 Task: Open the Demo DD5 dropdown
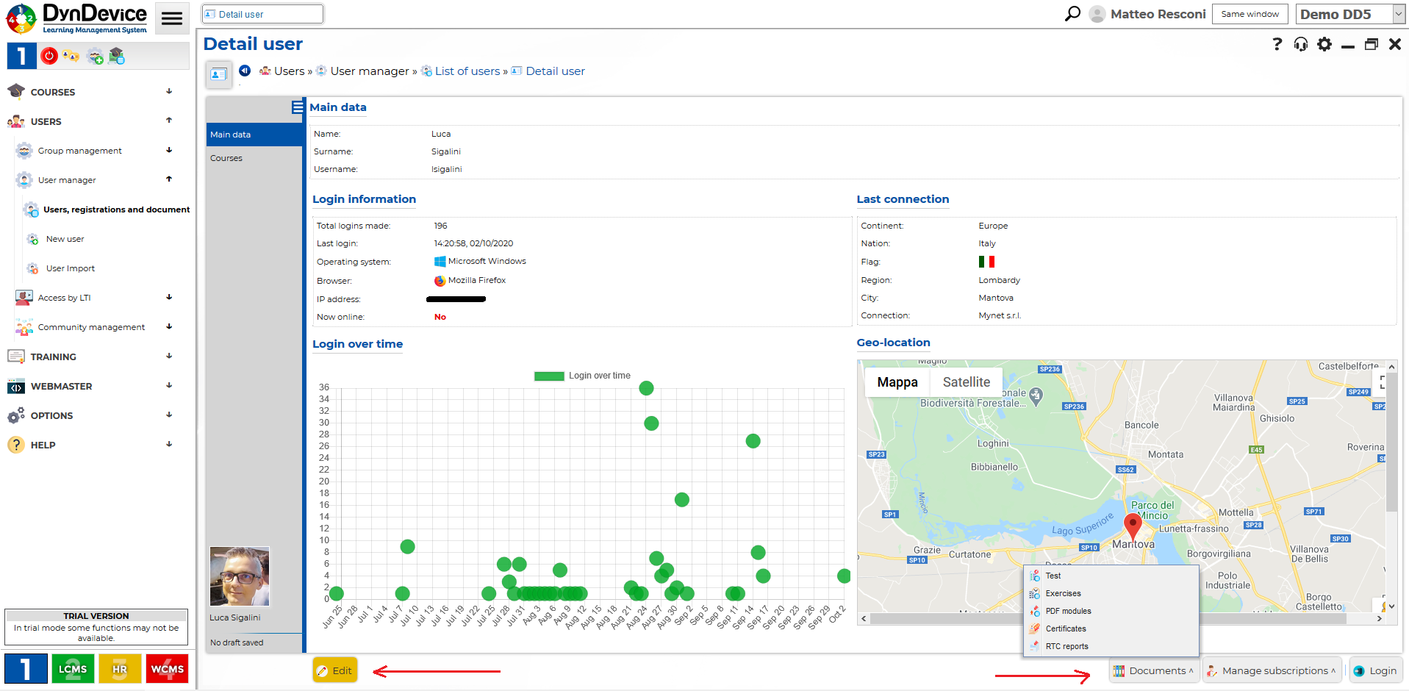[x=1350, y=14]
